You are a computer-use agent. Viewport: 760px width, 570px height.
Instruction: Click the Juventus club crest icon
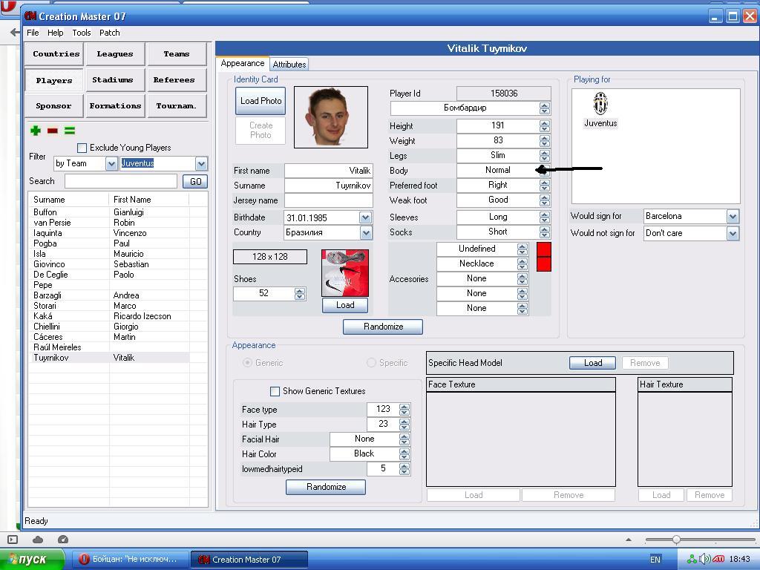(600, 104)
